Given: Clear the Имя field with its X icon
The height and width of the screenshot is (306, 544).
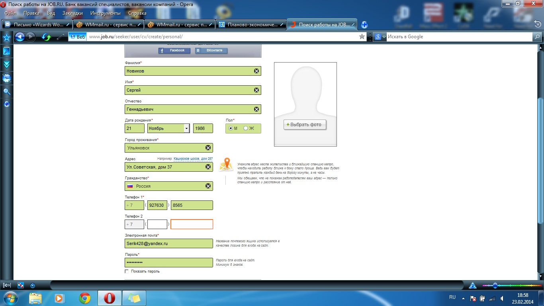Looking at the screenshot, I should pyautogui.click(x=256, y=90).
